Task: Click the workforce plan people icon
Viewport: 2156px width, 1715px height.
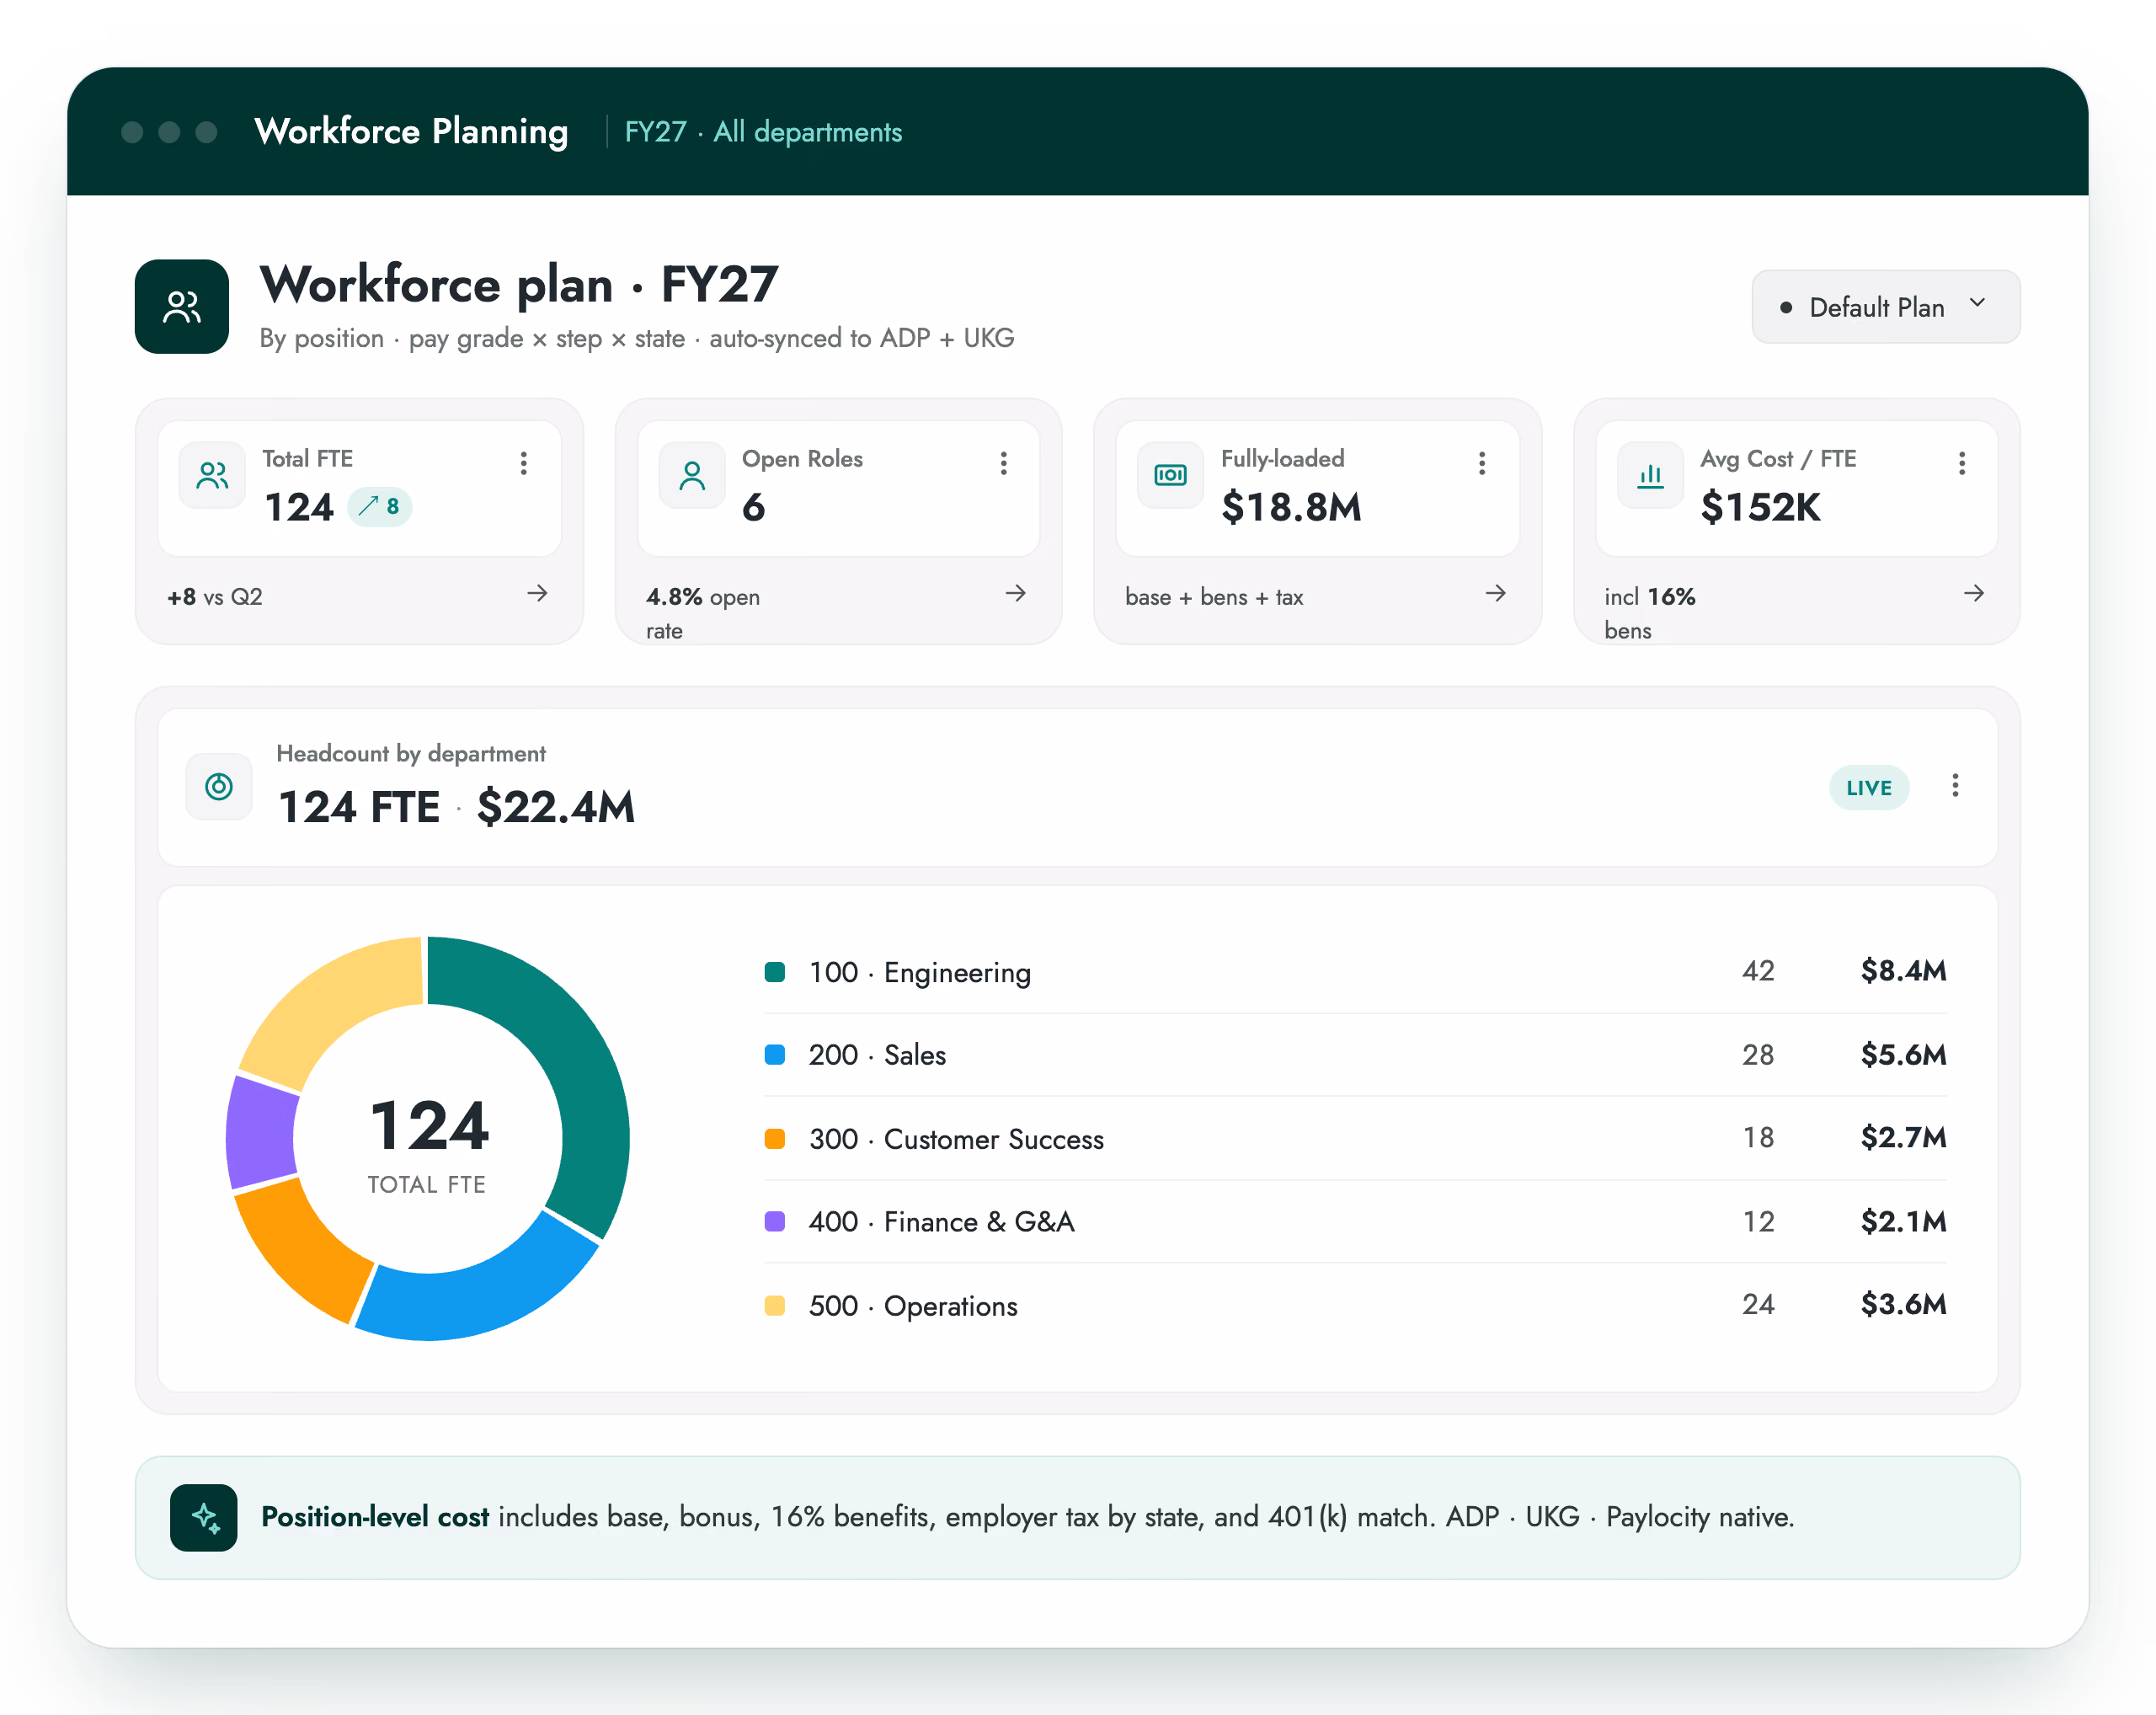Action: click(182, 306)
